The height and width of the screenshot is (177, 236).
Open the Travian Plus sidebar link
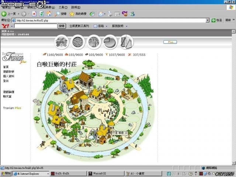tap(12, 108)
